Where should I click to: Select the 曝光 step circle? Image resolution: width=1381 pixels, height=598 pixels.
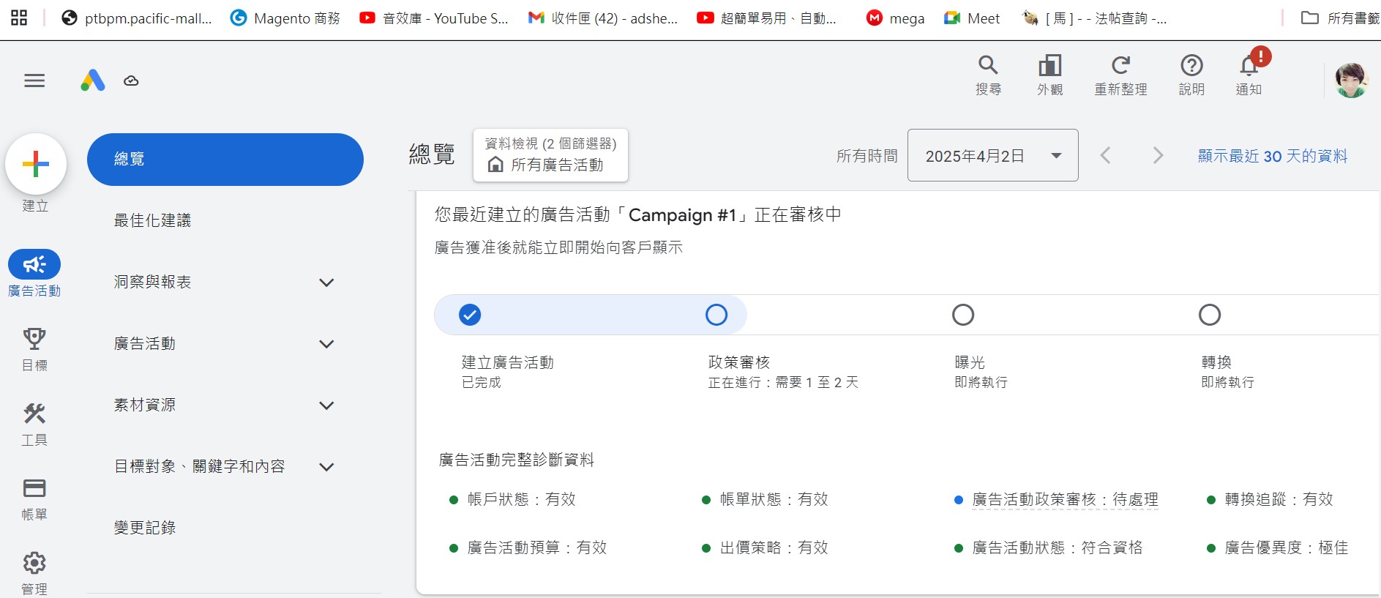coord(963,315)
